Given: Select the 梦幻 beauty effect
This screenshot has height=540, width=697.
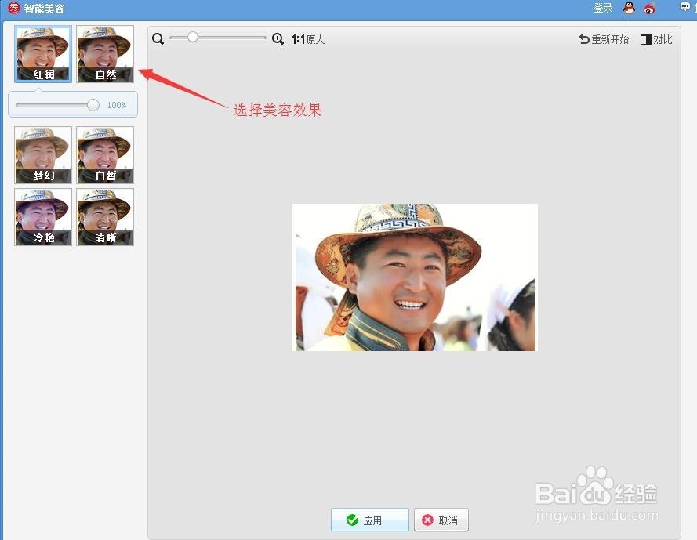Looking at the screenshot, I should [42, 154].
